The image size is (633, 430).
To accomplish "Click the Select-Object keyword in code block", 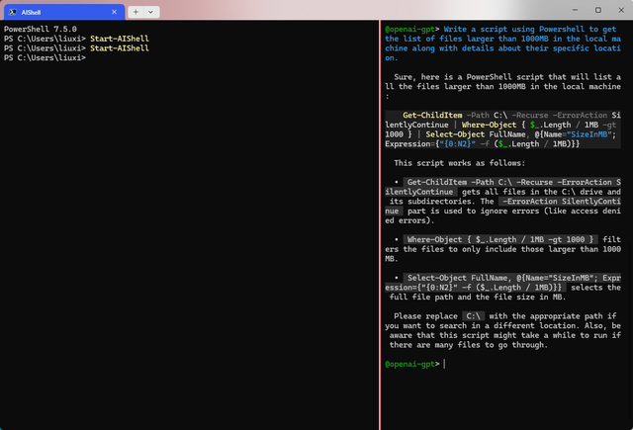I will [455, 134].
